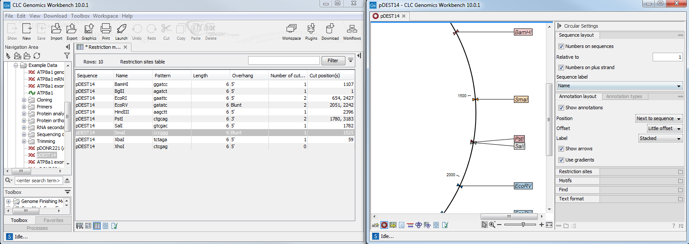Open the Sequence label Name dropdown
The width and height of the screenshot is (689, 244).
(x=619, y=86)
